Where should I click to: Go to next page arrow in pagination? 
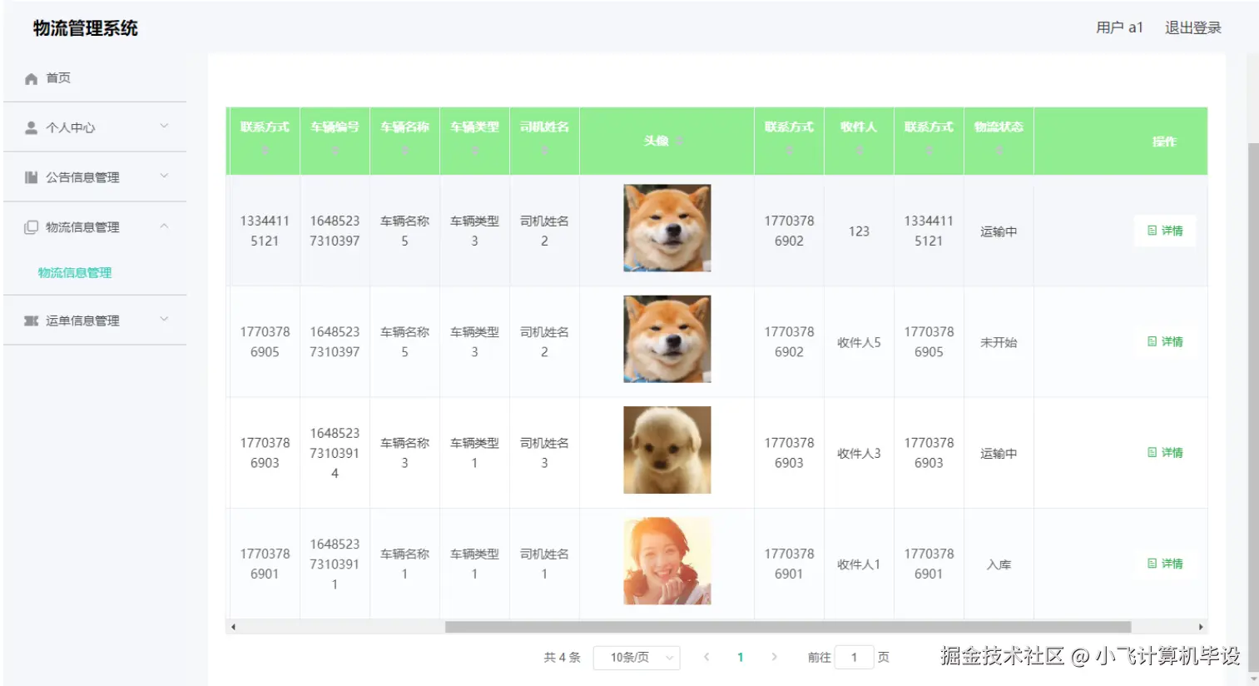tap(774, 657)
